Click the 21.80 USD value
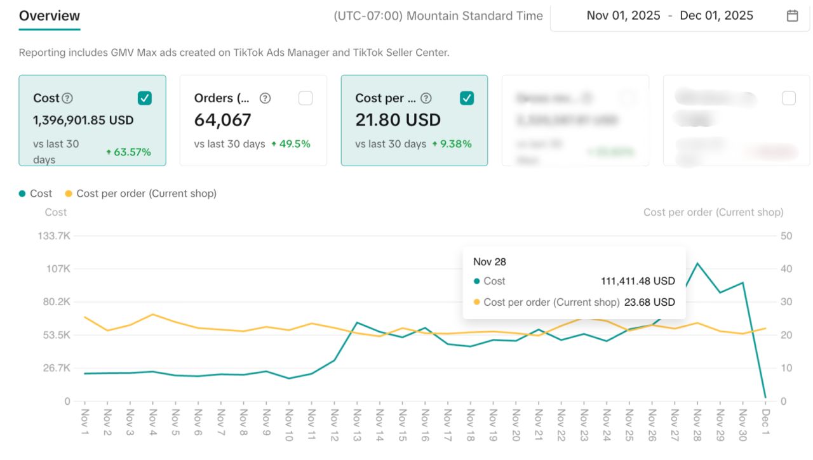The image size is (813, 460). point(398,120)
